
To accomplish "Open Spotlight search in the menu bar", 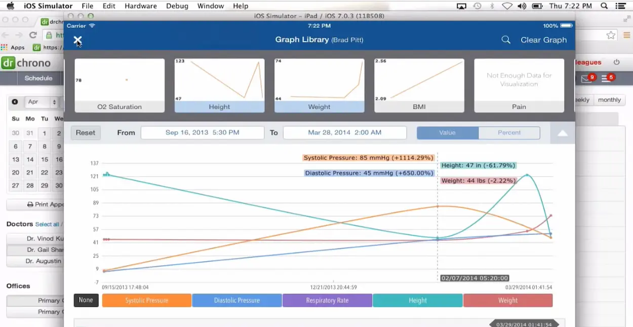I will click(x=604, y=6).
